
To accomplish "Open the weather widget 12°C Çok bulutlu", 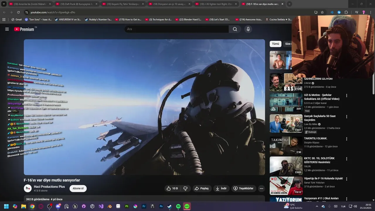I will pos(293,206).
